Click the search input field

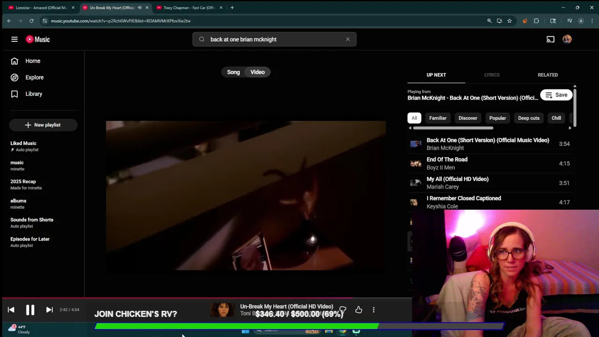click(274, 39)
